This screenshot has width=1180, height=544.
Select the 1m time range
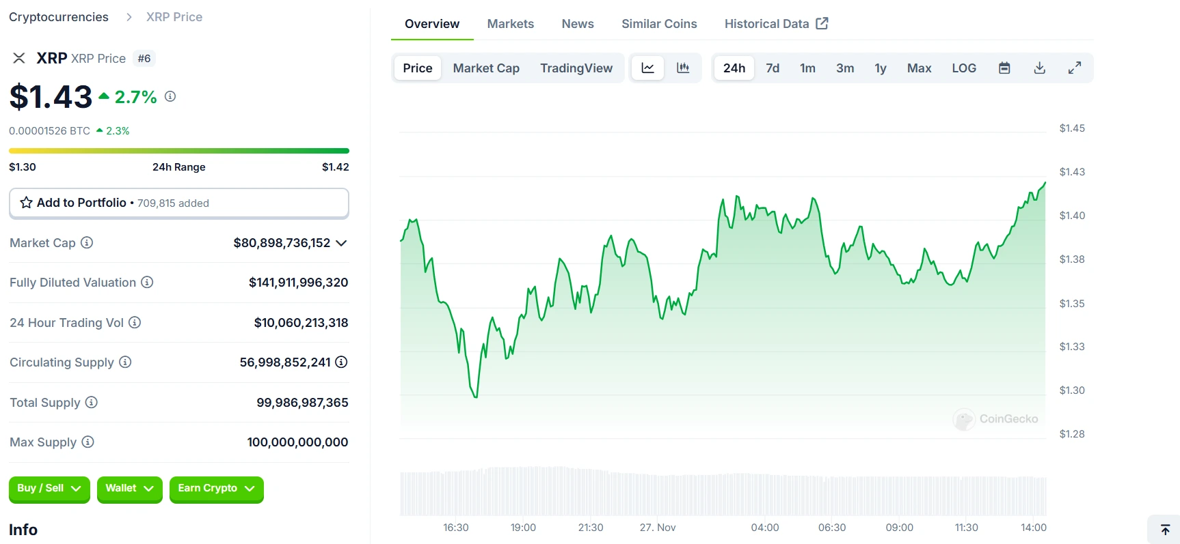click(x=807, y=68)
